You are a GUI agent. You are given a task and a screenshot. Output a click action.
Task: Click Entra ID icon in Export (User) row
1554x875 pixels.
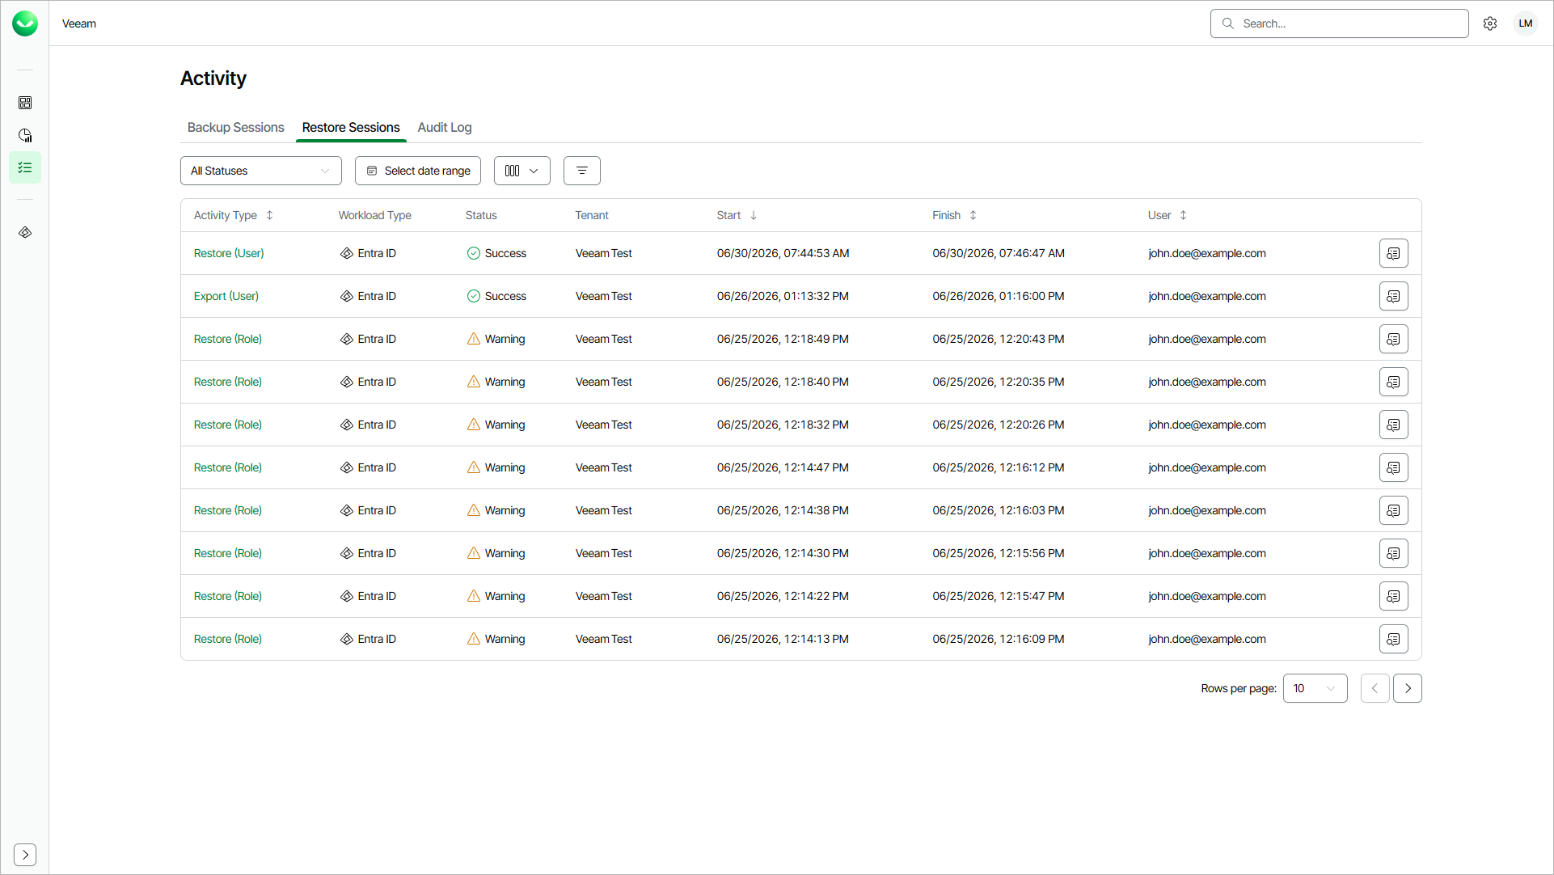click(x=347, y=296)
